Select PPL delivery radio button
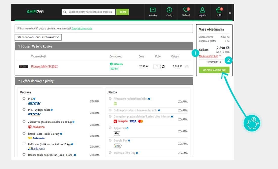Viewport: 278px width, 169px height. (x=24, y=99)
